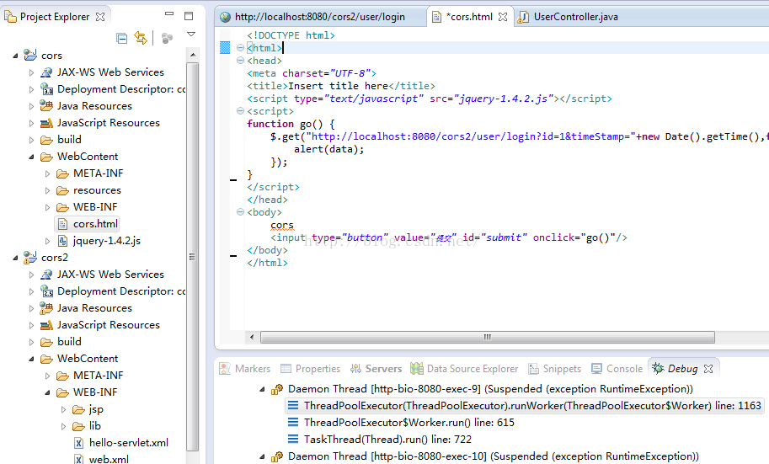Image resolution: width=769 pixels, height=464 pixels.
Task: Click editor scroll left arrow
Action: (252, 337)
